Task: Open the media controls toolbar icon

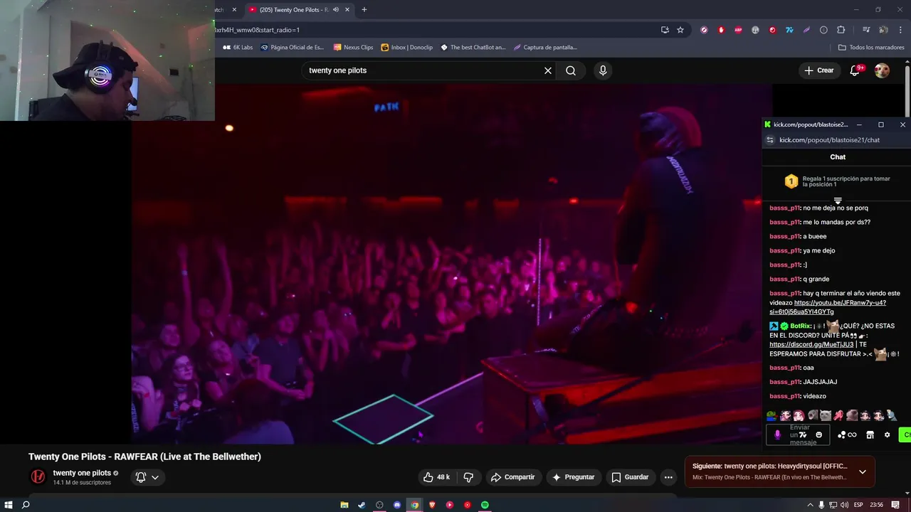Action: [866, 30]
